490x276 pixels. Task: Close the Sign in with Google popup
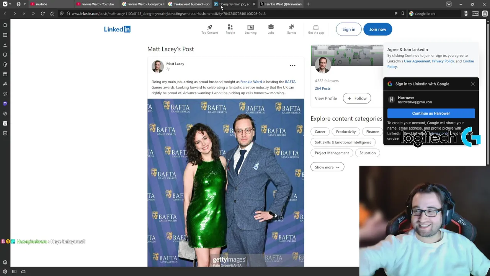(x=473, y=84)
